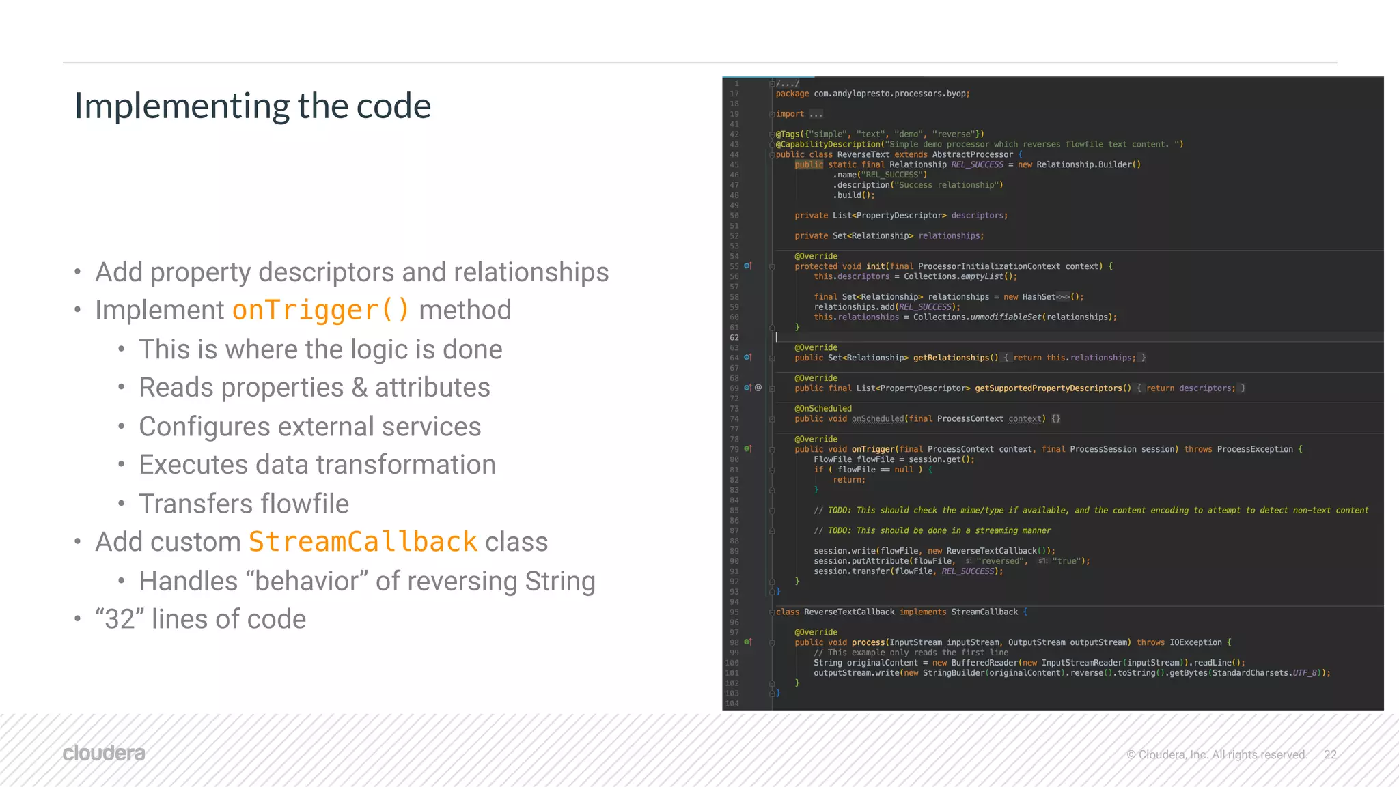Collapse the ReverseTextCallback class fold marker
This screenshot has width=1399, height=787.
coord(772,612)
